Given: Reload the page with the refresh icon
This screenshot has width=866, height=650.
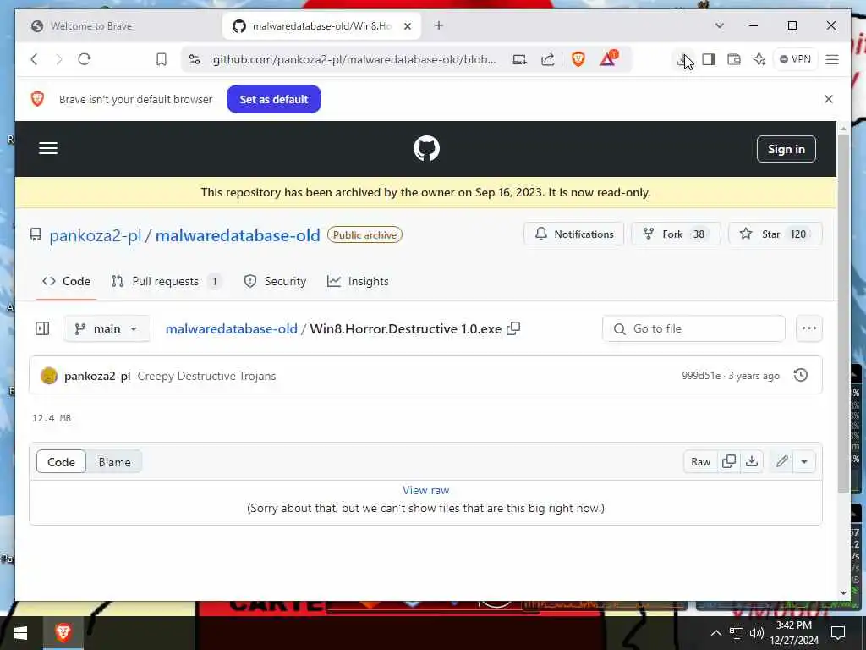Looking at the screenshot, I should click(x=84, y=59).
